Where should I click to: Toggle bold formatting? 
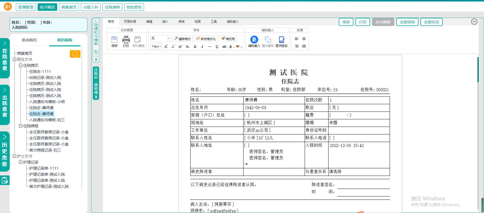point(195,47)
